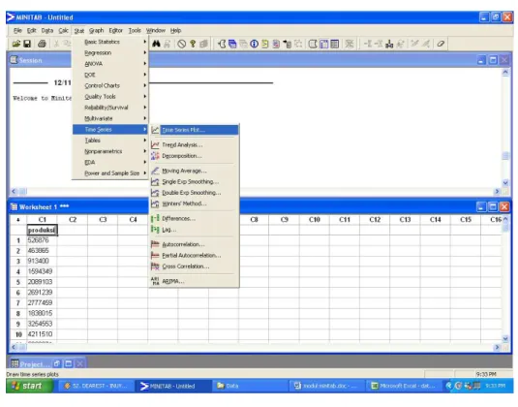Expand the Basic Statistics submenu
Image resolution: width=518 pixels, height=407 pixels.
click(110, 42)
